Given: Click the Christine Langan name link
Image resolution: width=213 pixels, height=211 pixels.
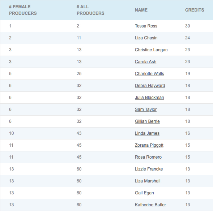Looking at the screenshot, I should (x=151, y=50).
